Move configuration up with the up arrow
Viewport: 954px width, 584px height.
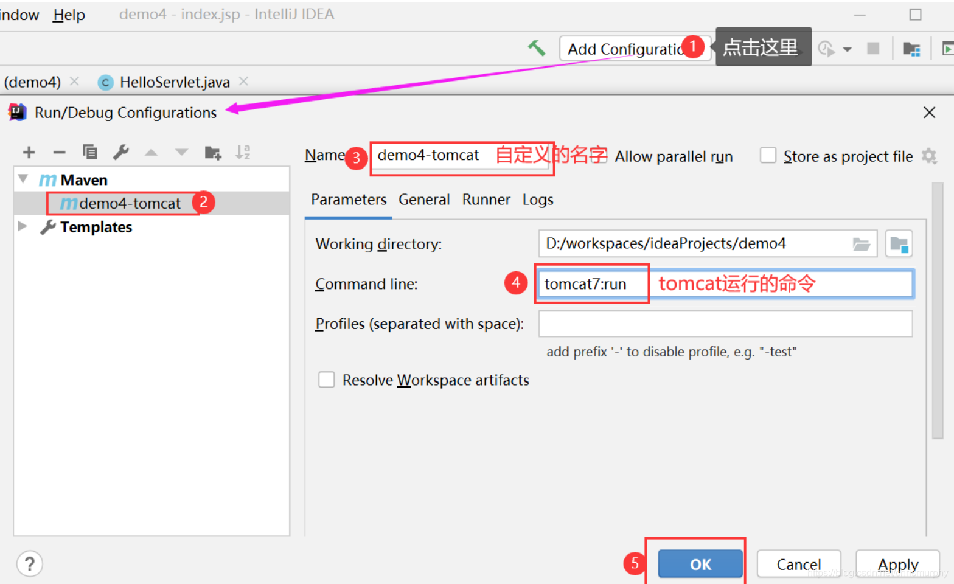point(151,152)
